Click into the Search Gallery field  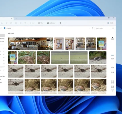tap(105, 28)
